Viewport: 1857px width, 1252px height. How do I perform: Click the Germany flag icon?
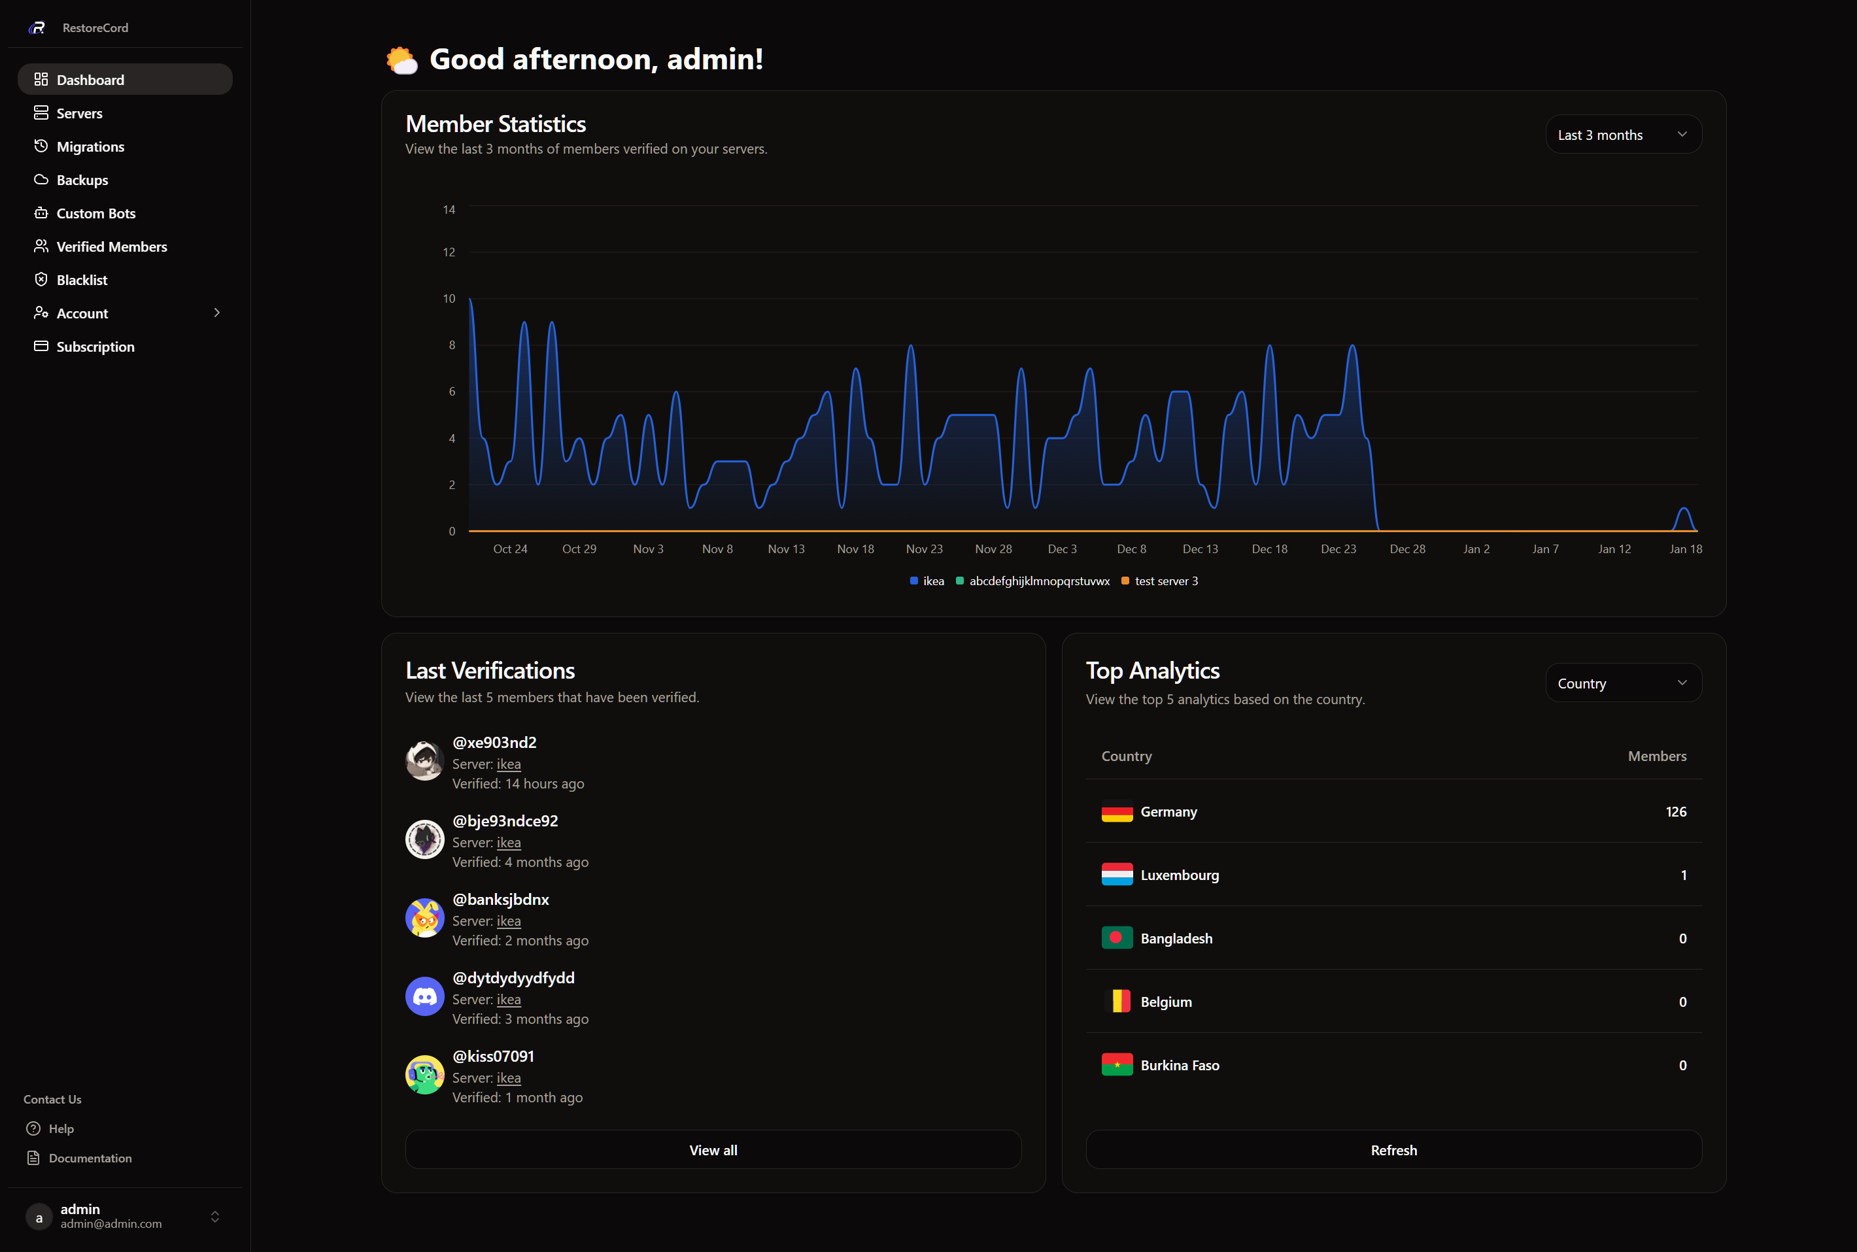click(1117, 811)
